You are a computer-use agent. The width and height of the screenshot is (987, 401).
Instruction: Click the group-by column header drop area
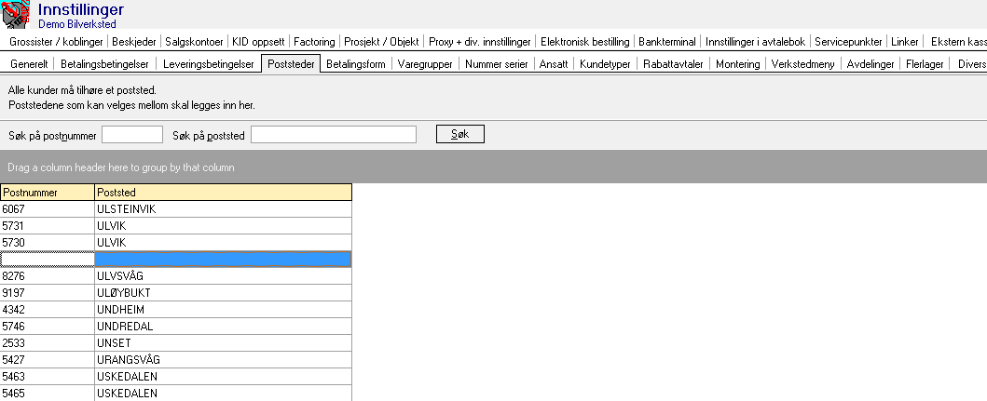tap(494, 167)
